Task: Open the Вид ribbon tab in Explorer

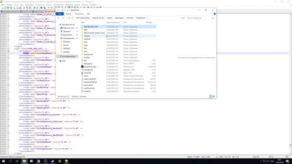Action: [x=88, y=14]
